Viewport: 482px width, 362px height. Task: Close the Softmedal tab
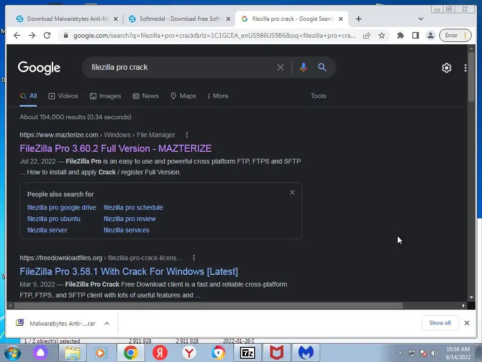coord(228,19)
